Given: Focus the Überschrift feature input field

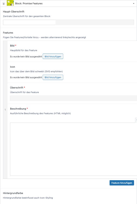Looking at the screenshot, I should (x=73, y=98).
